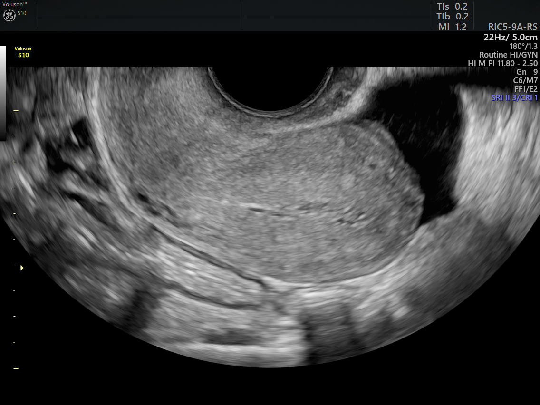Click the grayscale bar at left edge

point(3,93)
